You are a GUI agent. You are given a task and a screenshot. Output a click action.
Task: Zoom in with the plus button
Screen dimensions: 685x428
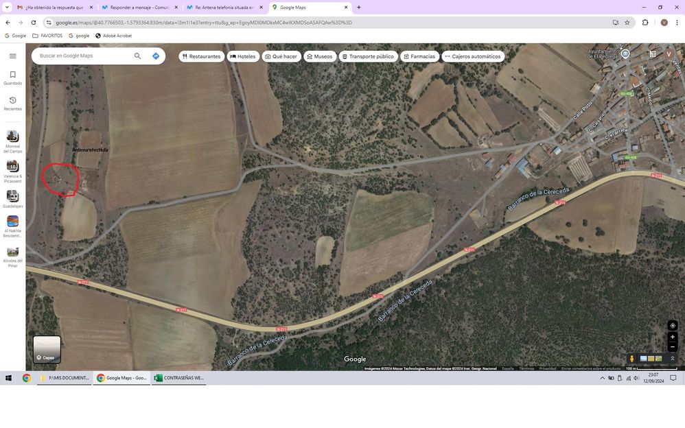(x=673, y=337)
